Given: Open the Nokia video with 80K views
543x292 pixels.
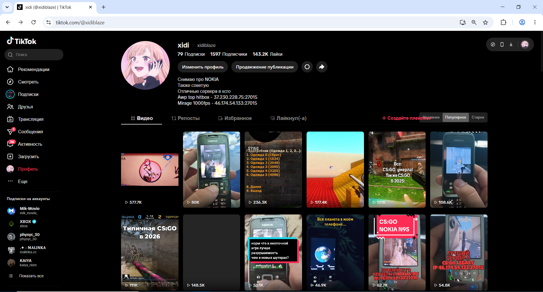Looking at the screenshot, I should 212,169.
